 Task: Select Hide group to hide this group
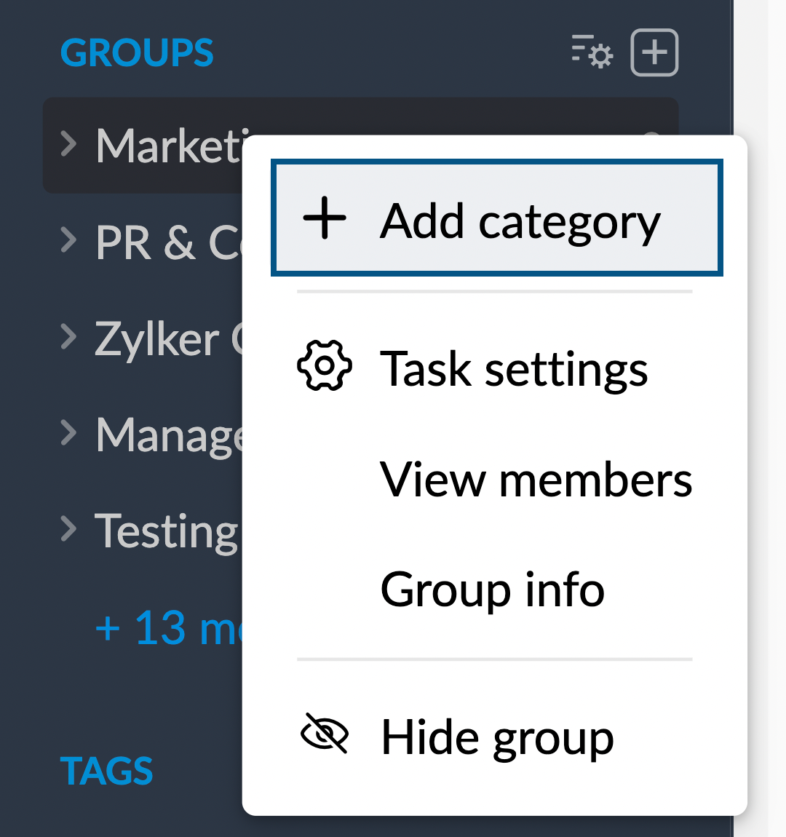[496, 737]
